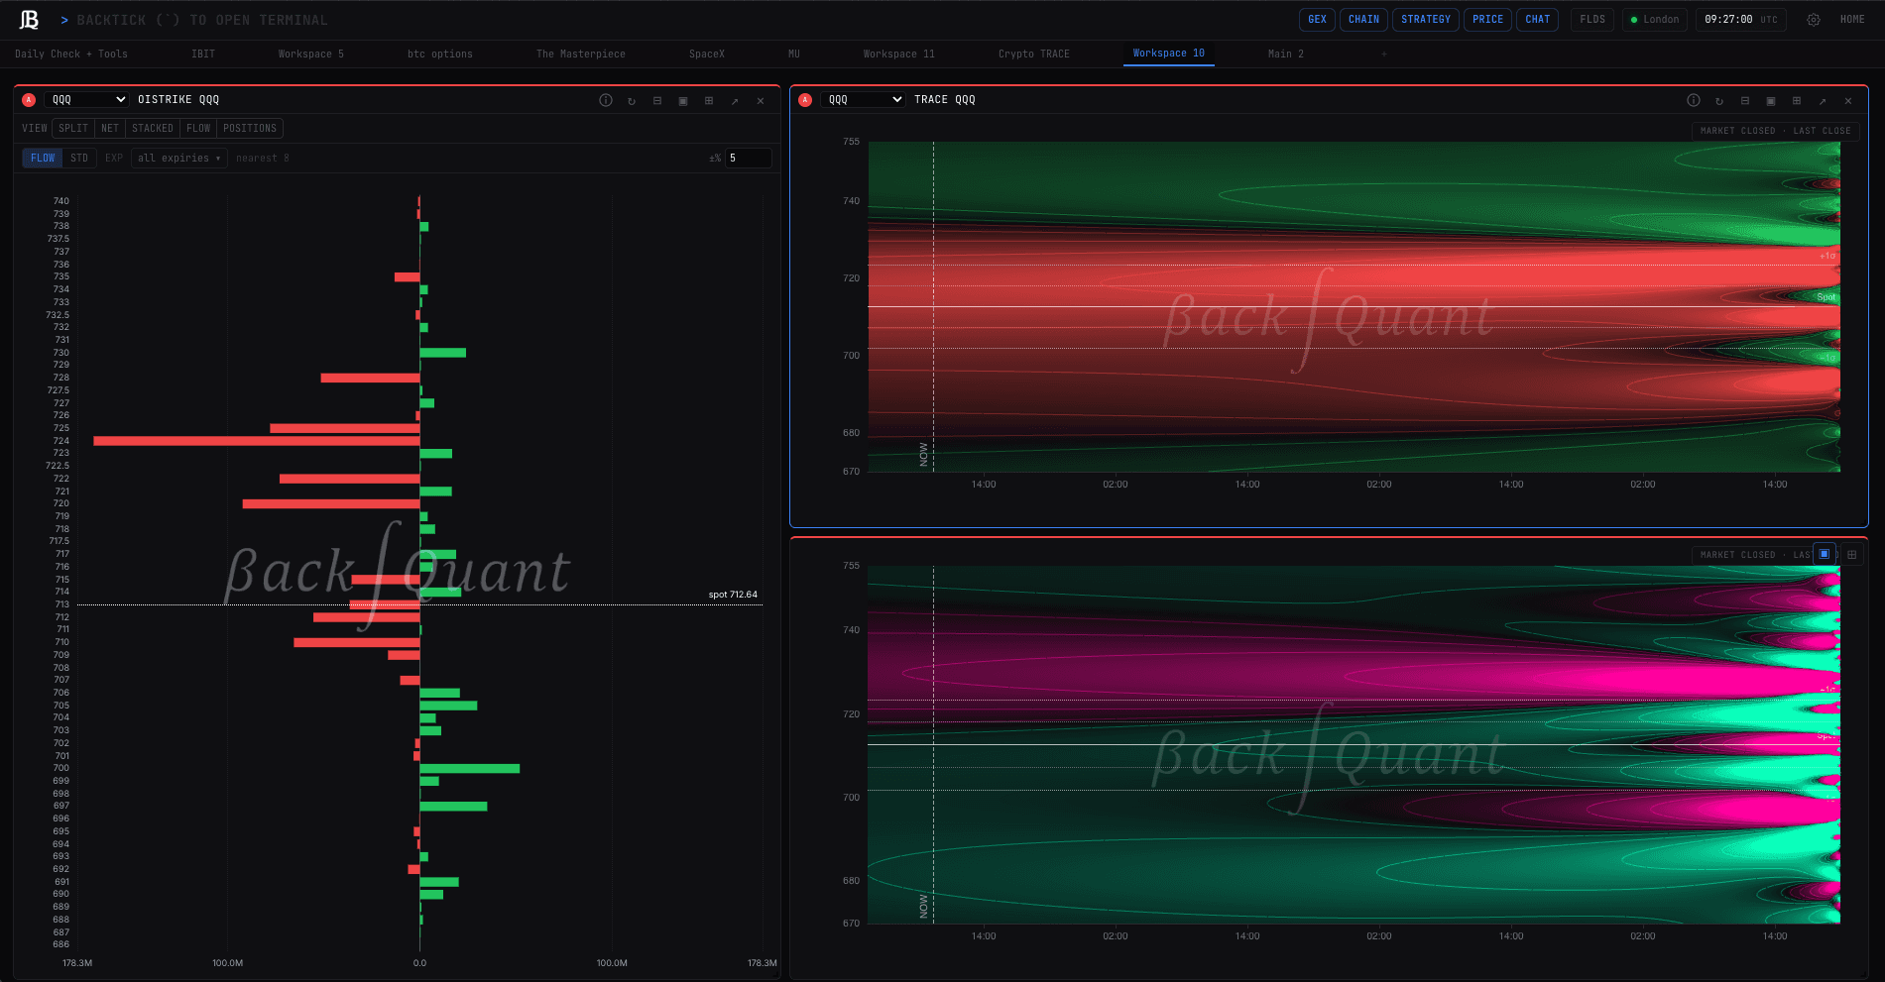
Task: Go to HOME
Action: pos(1852,20)
